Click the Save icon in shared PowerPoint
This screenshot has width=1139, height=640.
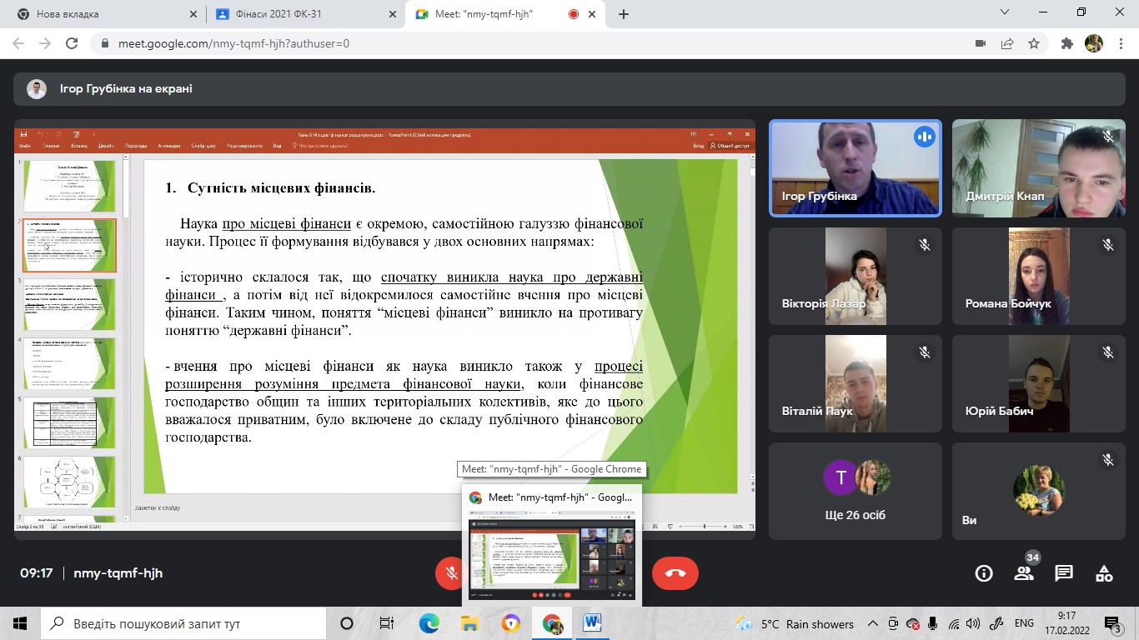[24, 134]
